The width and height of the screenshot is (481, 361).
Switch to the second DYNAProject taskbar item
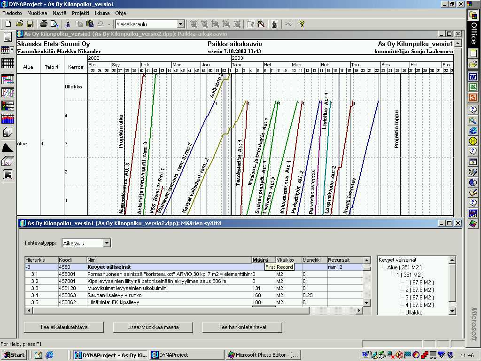(x=187, y=355)
